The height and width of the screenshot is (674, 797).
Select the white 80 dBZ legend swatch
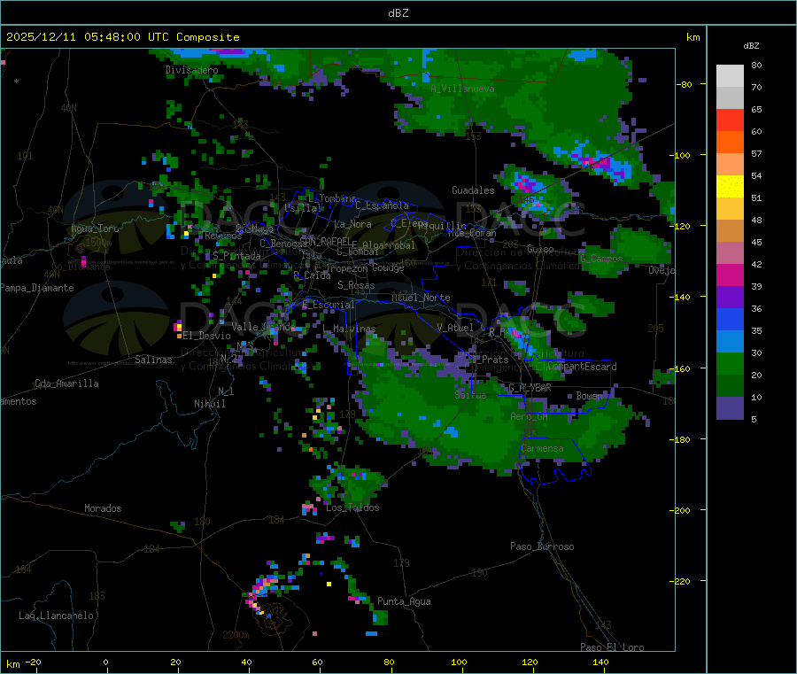tap(730, 76)
